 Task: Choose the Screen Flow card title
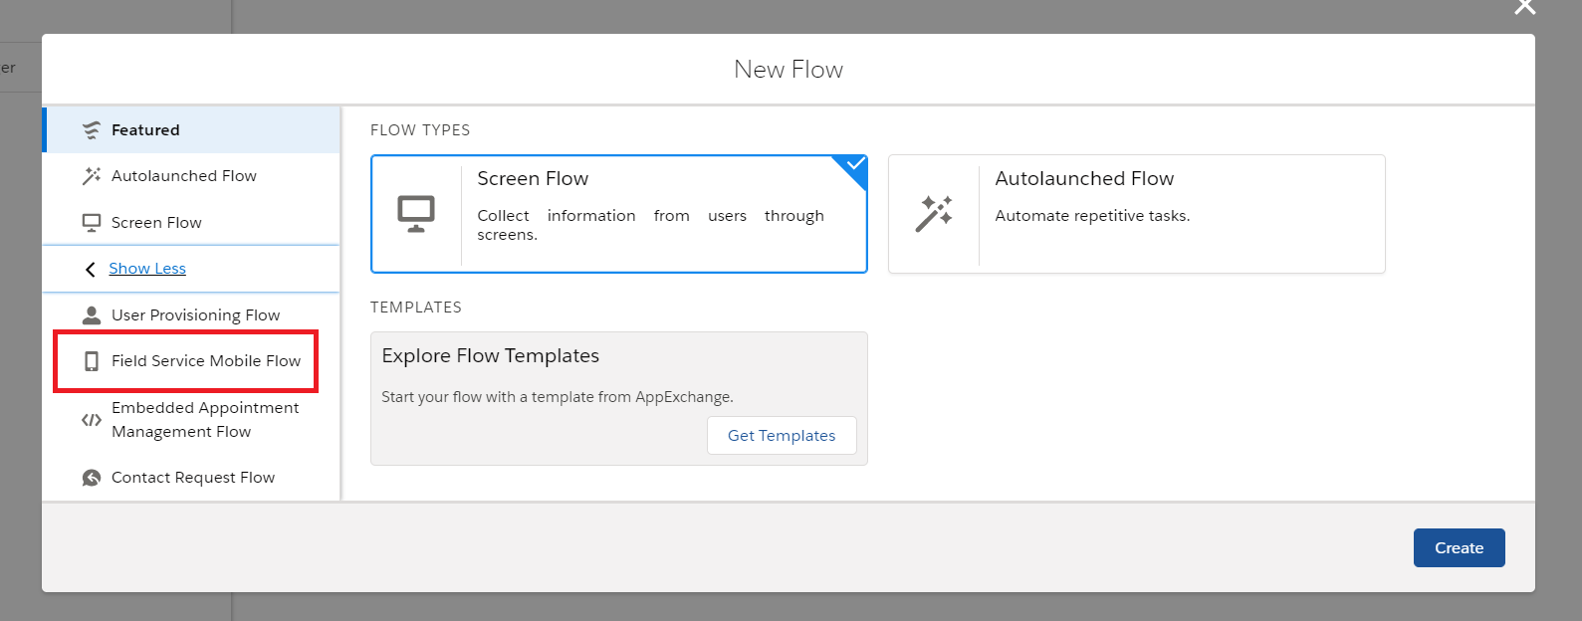533,179
